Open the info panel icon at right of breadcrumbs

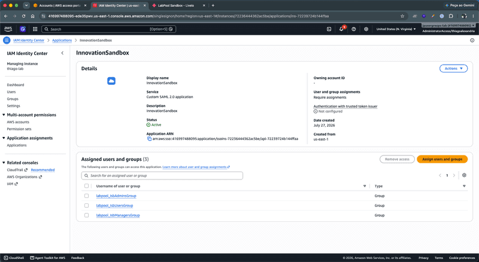click(x=472, y=40)
